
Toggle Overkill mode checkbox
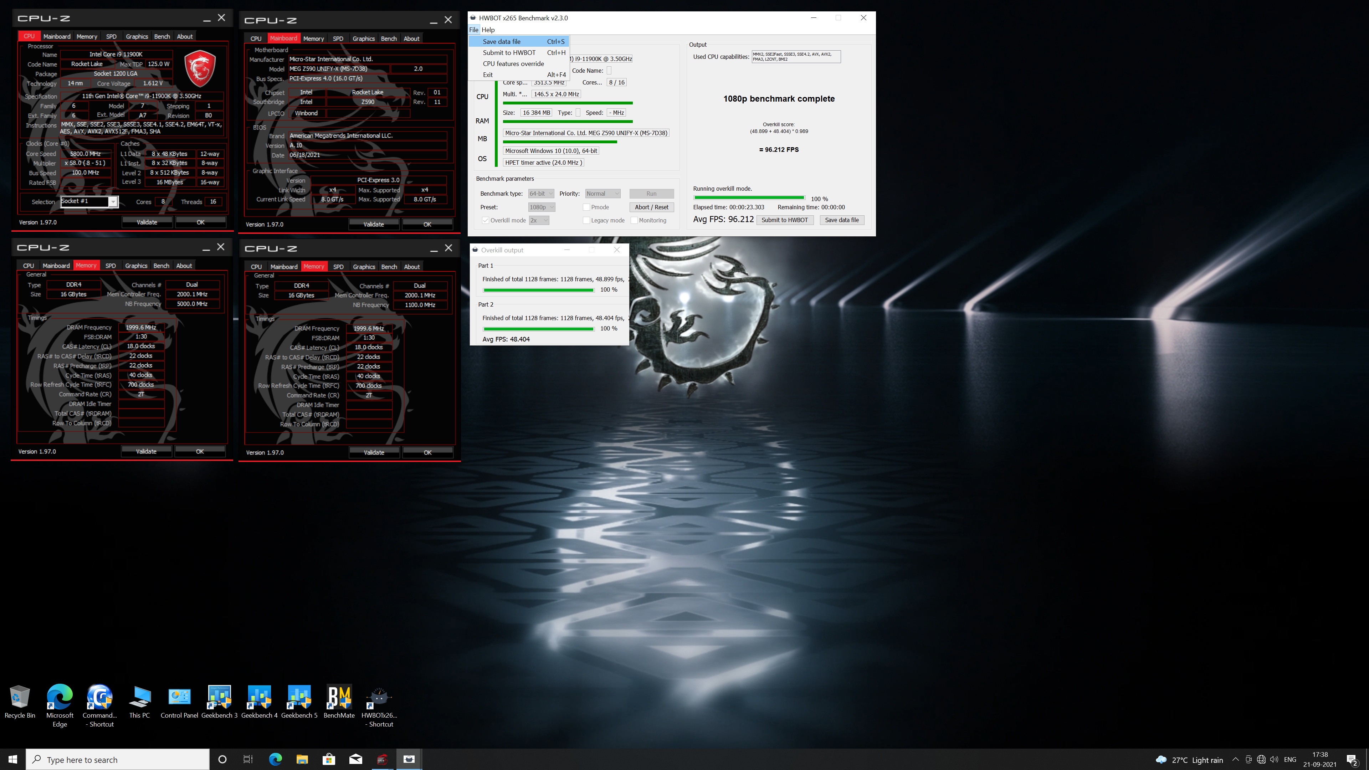point(485,221)
